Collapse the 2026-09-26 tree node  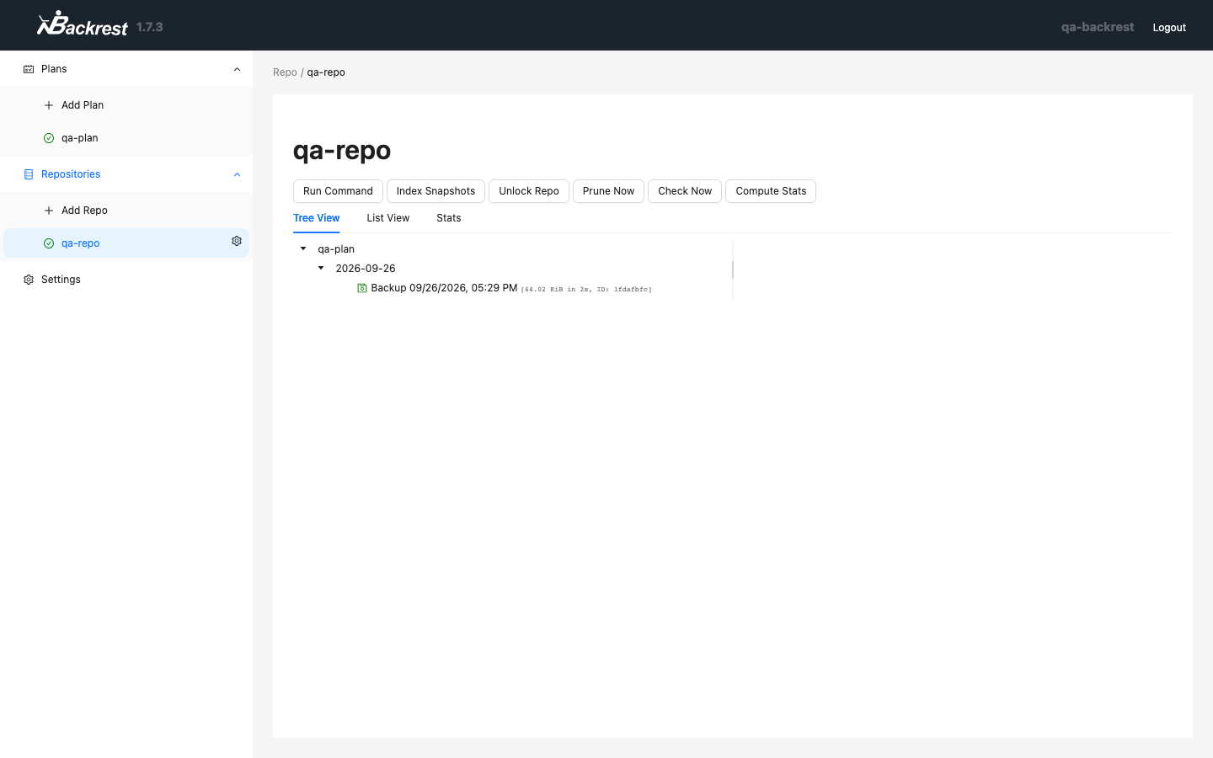point(321,268)
